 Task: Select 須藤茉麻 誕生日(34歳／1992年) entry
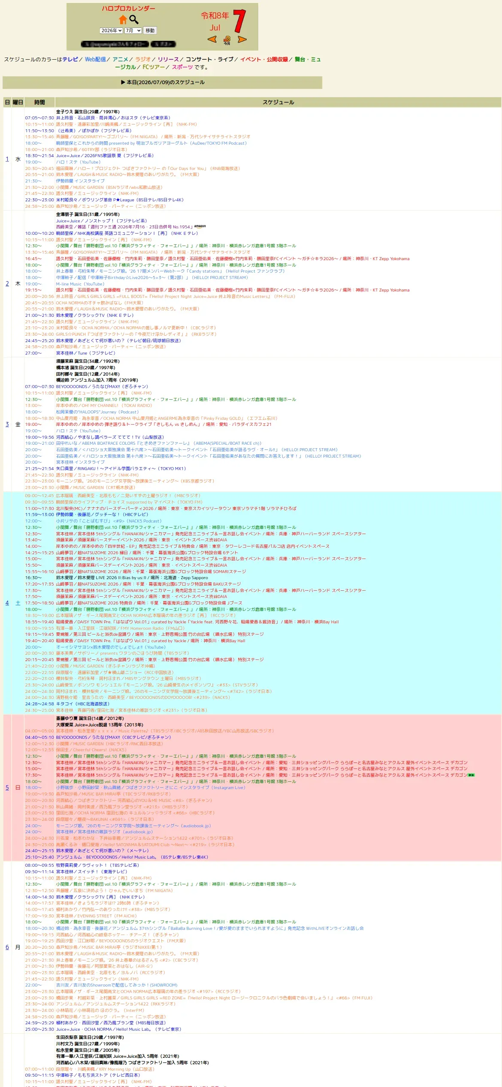tap(88, 361)
